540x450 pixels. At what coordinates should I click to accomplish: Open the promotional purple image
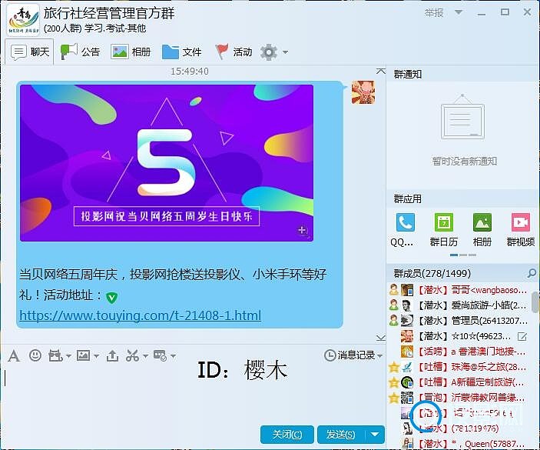click(167, 163)
